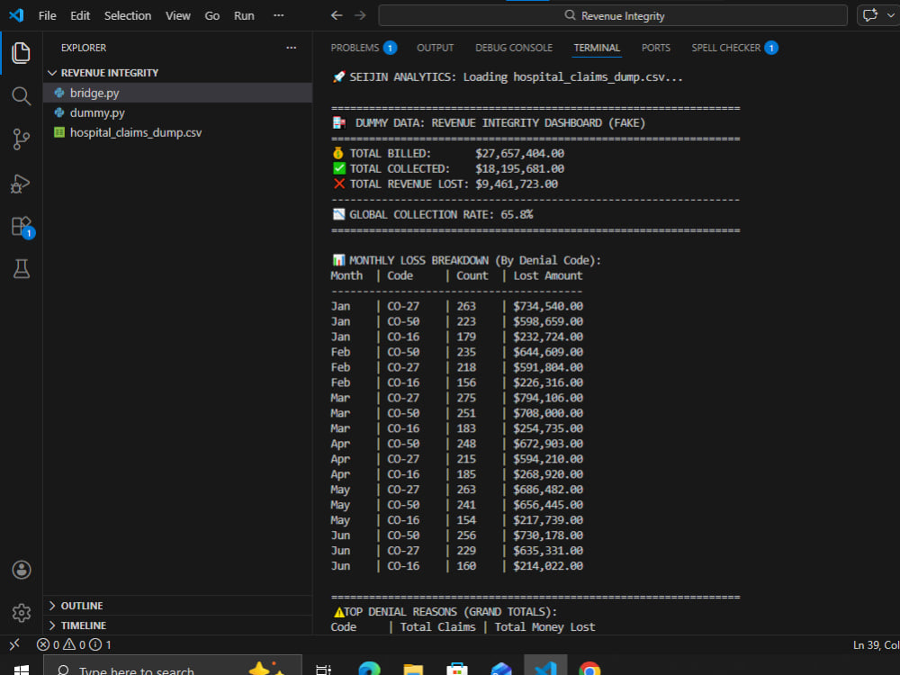This screenshot has width=900, height=675.
Task: Switch to the Ports panel tab
Action: tap(655, 48)
